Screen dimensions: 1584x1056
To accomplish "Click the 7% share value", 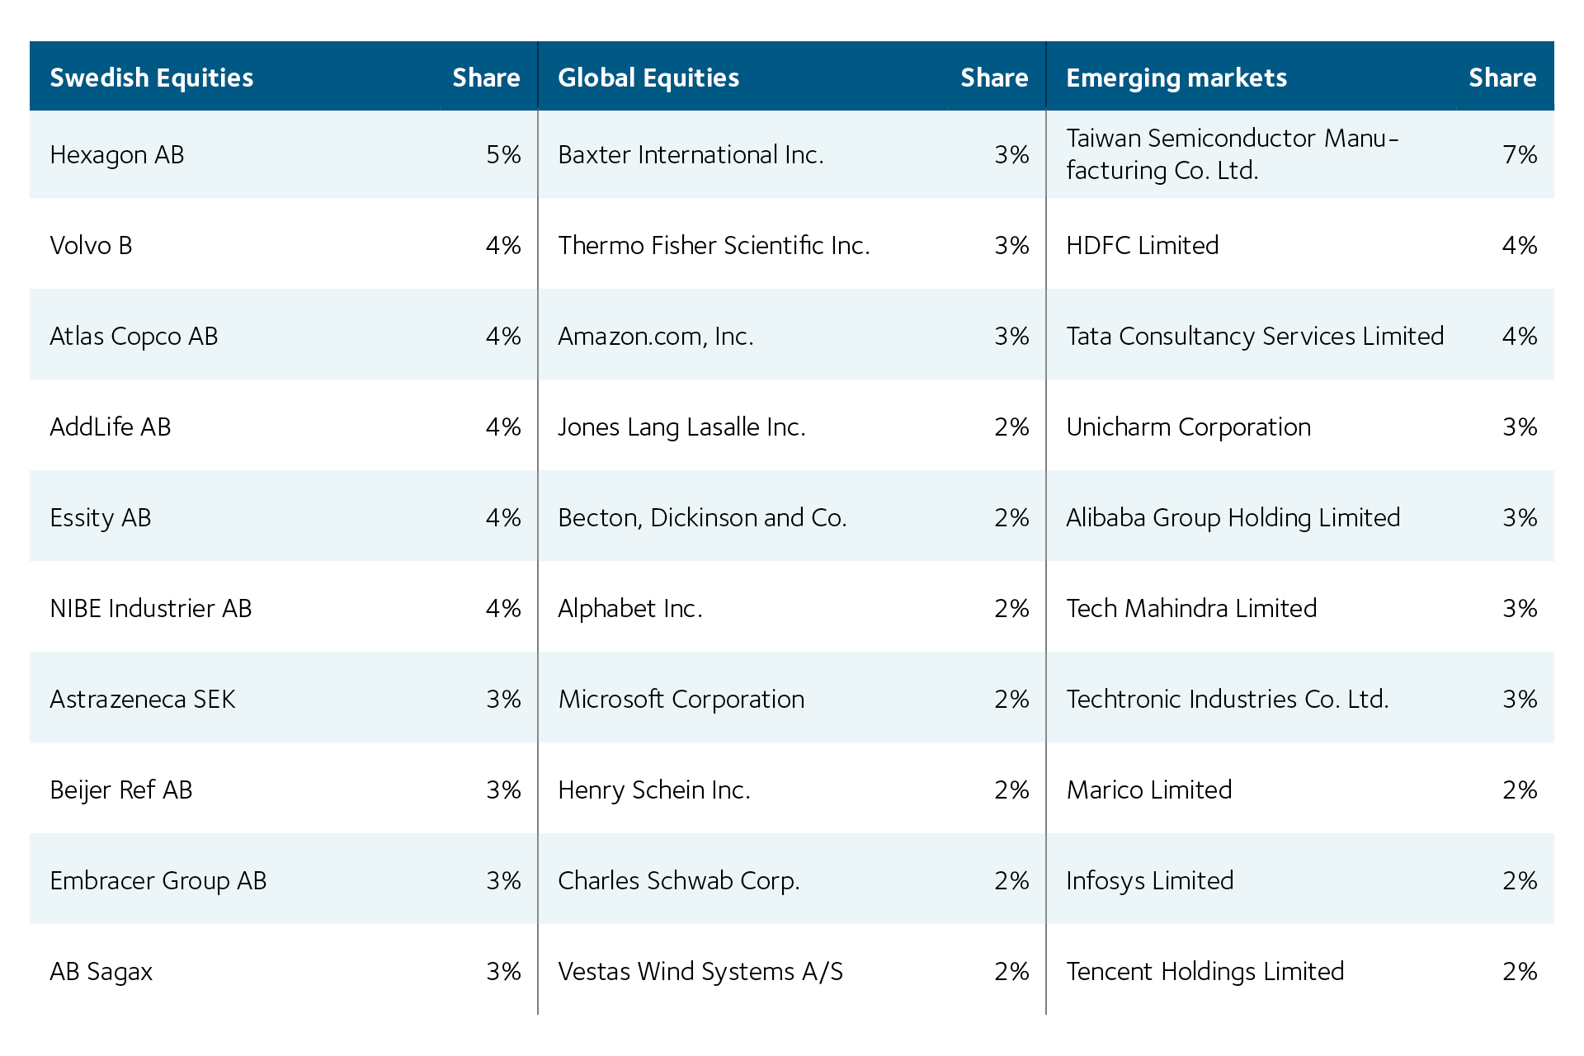I will tap(1520, 154).
